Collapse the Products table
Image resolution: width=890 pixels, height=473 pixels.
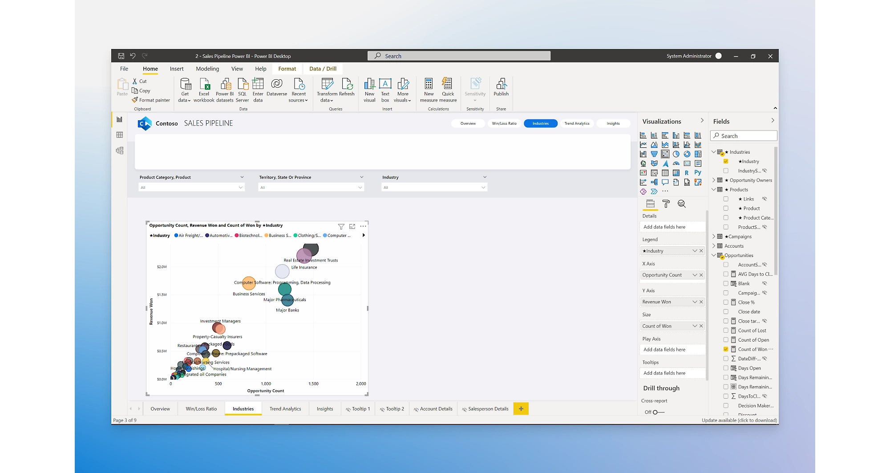point(714,190)
